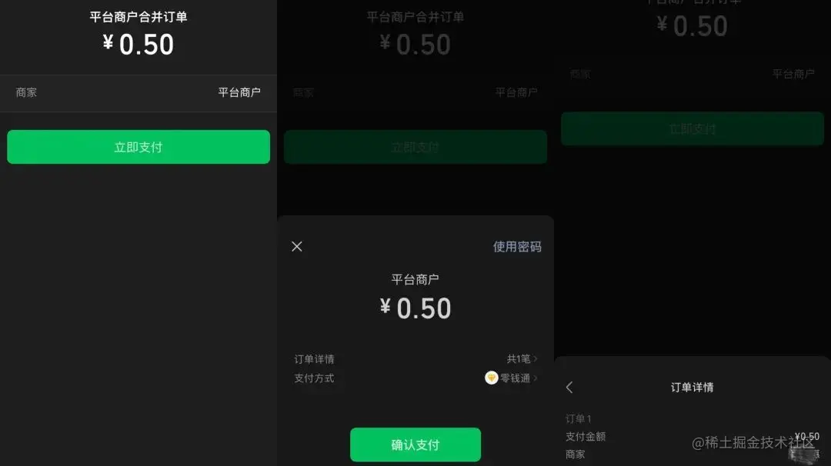
Task: Tap the bright ¥0.50 amount under 平台商户合并订单
Action: (138, 44)
